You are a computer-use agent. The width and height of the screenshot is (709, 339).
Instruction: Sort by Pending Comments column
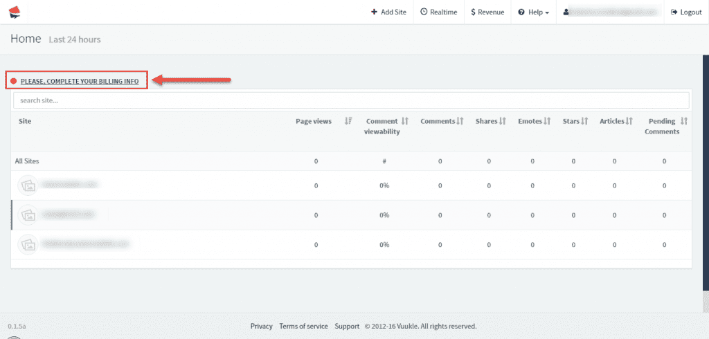click(x=684, y=121)
